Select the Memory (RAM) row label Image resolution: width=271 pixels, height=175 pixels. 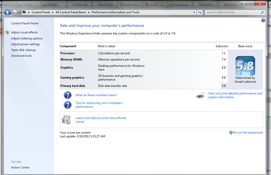(x=71, y=60)
